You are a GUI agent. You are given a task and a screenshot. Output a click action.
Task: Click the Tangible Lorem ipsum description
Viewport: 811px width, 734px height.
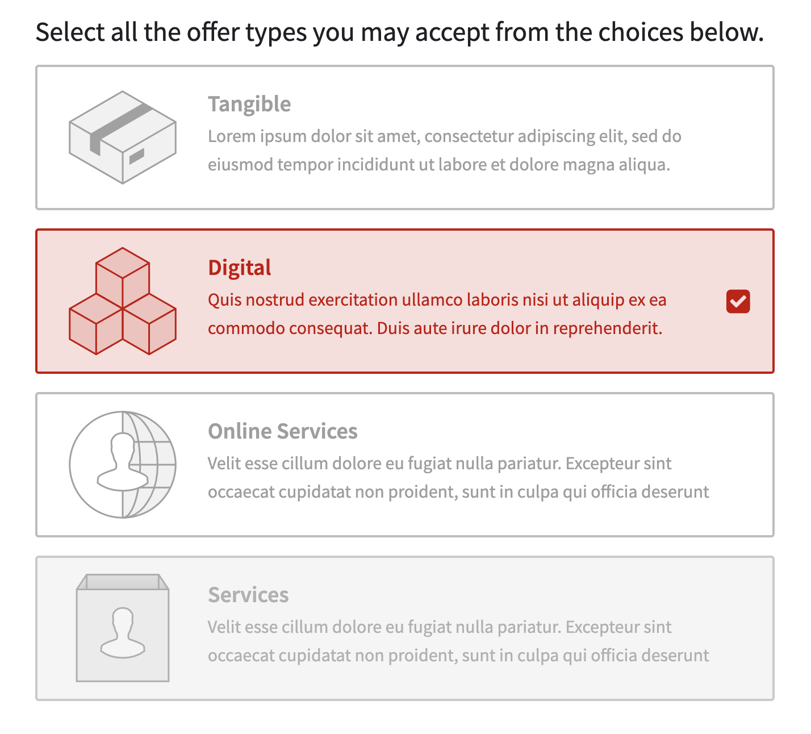tap(445, 151)
